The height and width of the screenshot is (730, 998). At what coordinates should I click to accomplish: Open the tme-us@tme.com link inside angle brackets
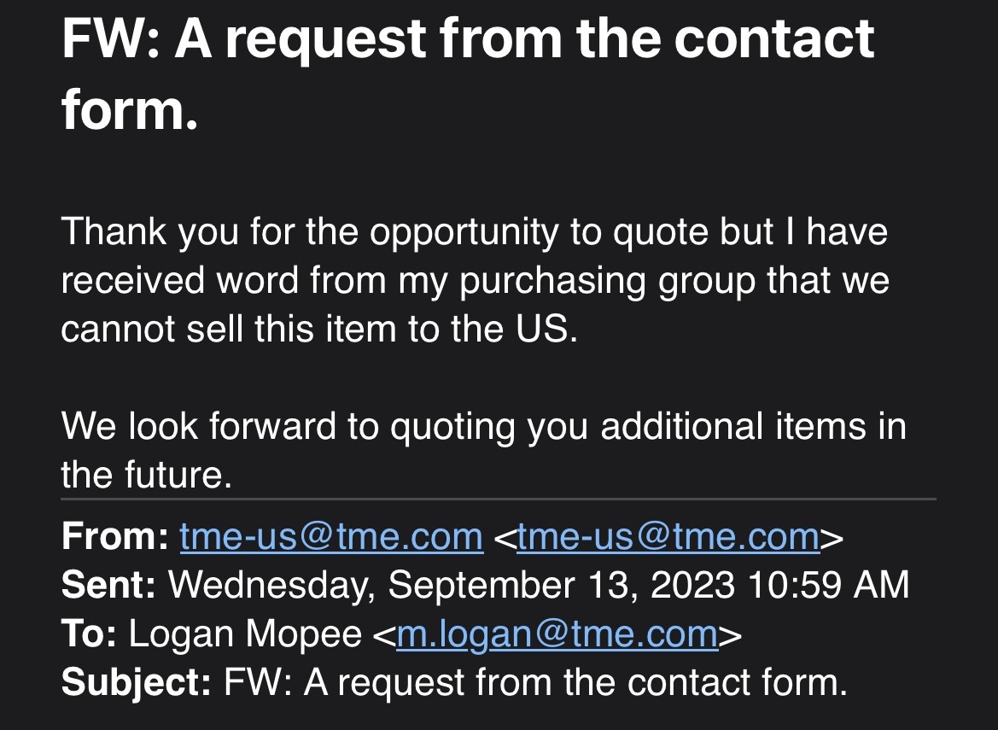[x=668, y=536]
